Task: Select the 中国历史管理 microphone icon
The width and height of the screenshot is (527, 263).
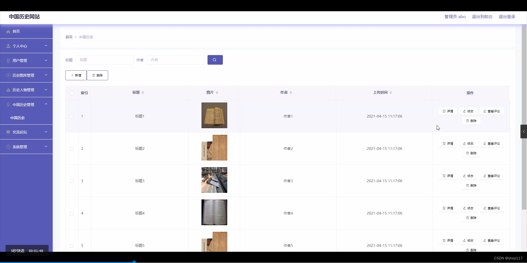Action: [8, 104]
